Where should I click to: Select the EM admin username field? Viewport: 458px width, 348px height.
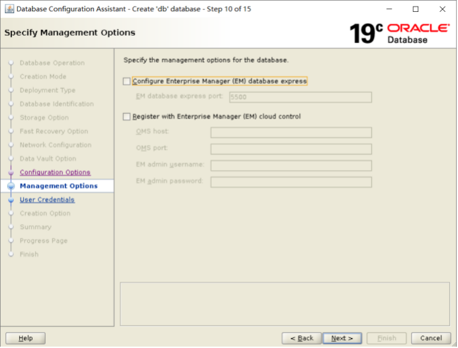(291, 165)
